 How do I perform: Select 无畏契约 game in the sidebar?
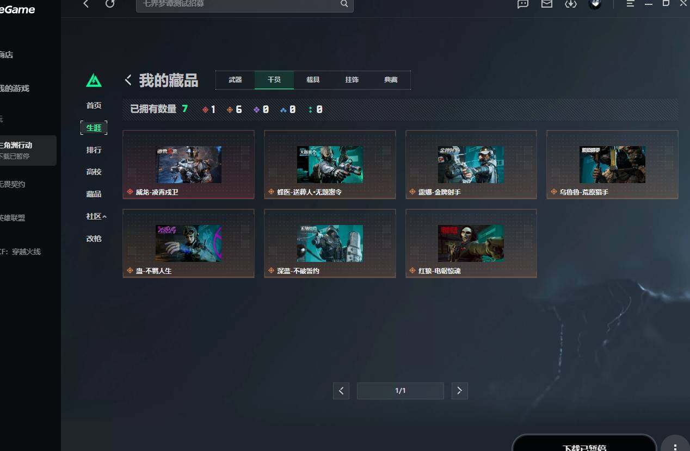point(13,184)
